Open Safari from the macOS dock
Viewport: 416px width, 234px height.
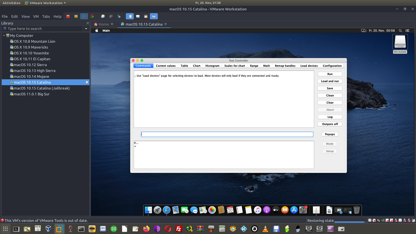tap(167, 210)
